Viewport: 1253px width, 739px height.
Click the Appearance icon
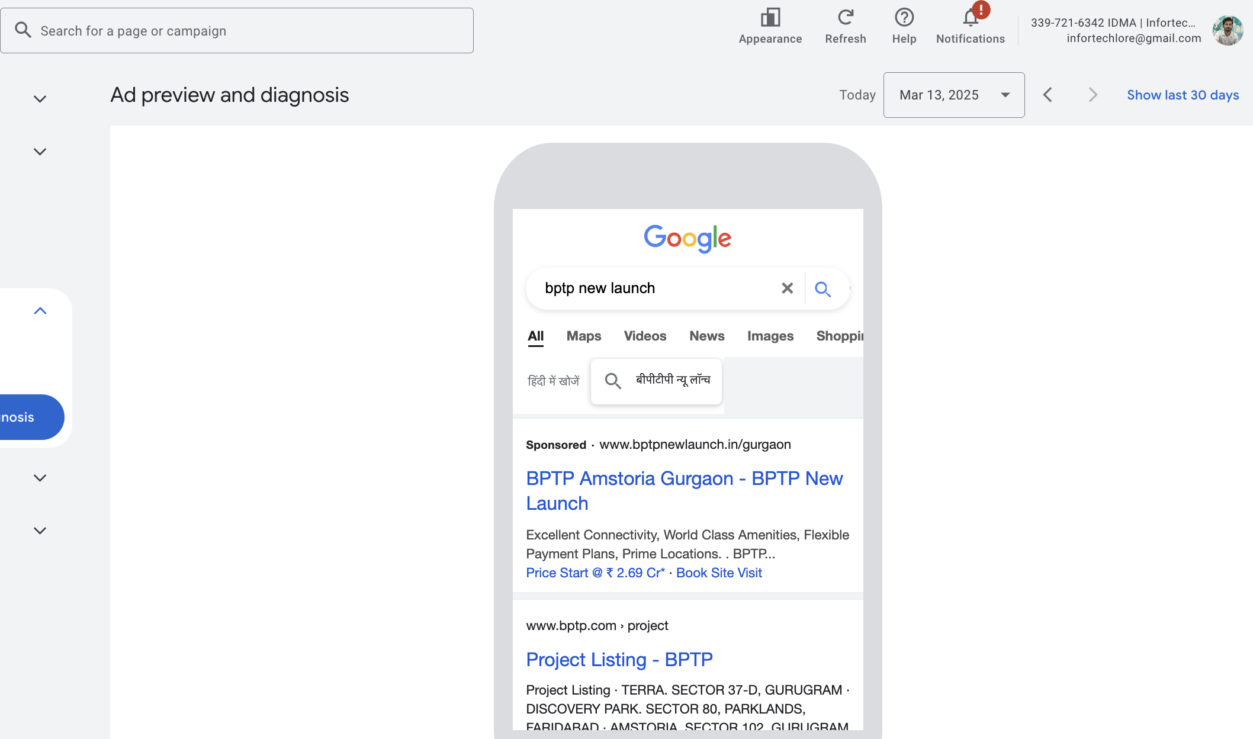(770, 18)
